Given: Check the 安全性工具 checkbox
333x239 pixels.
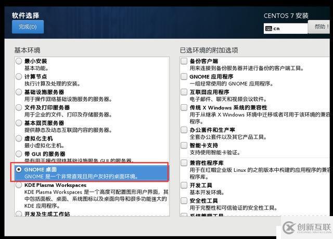Looking at the screenshot, I should pos(184,200).
